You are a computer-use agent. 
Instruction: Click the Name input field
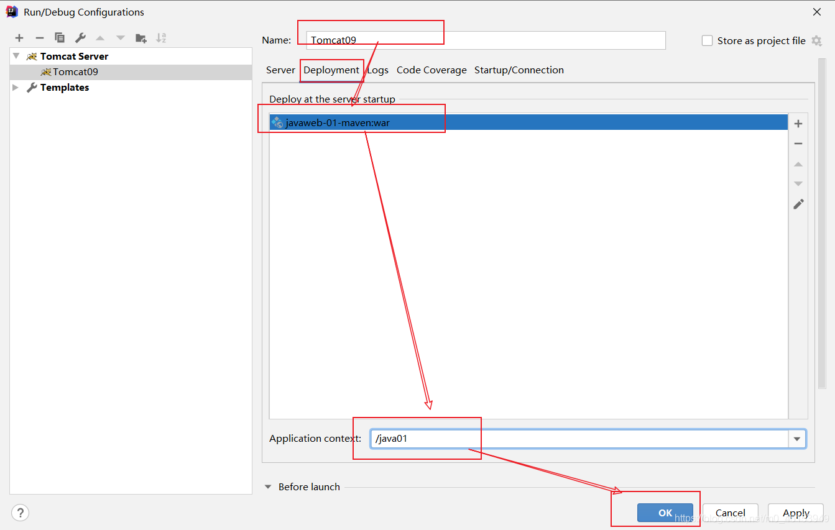tap(486, 40)
